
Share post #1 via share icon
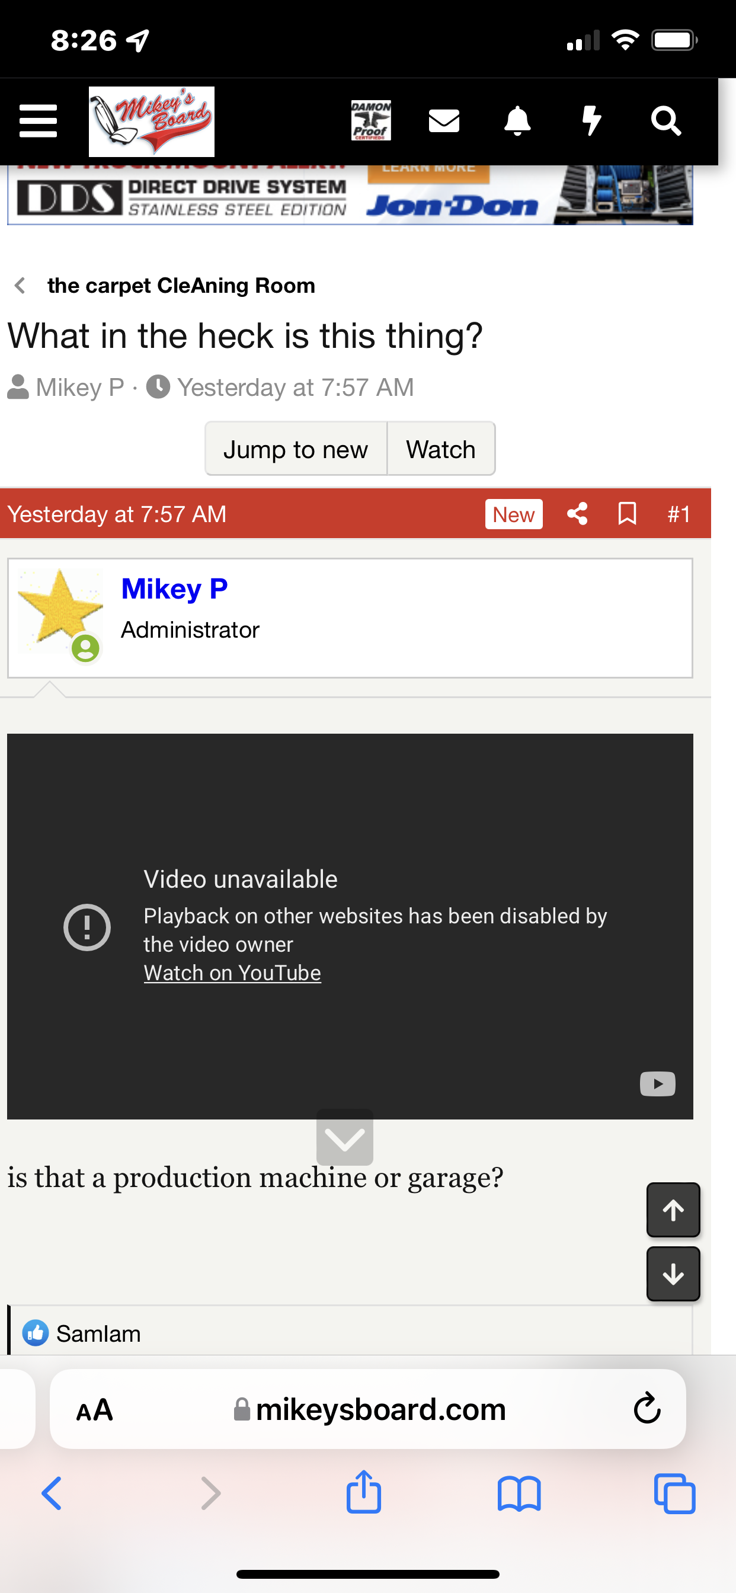pos(577,514)
